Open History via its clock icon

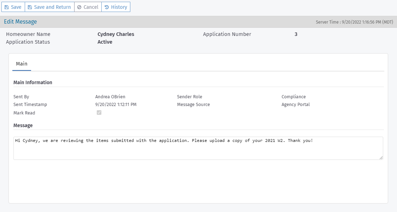click(x=107, y=7)
